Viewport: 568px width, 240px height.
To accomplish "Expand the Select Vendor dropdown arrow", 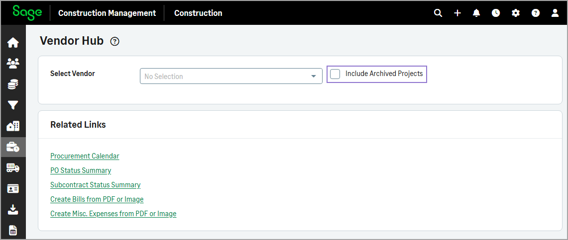I will click(x=314, y=77).
